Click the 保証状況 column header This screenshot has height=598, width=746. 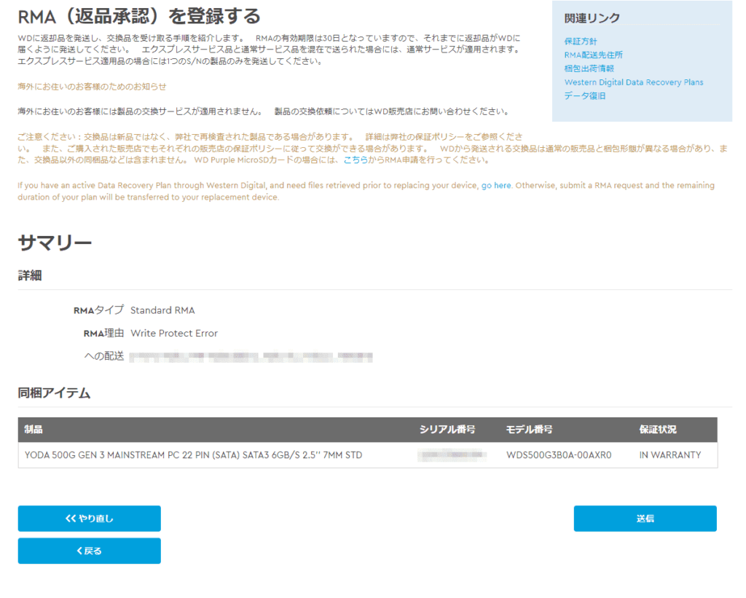[x=658, y=430]
